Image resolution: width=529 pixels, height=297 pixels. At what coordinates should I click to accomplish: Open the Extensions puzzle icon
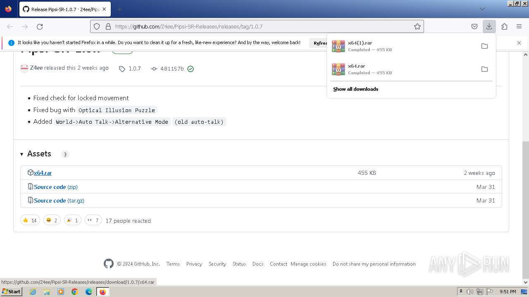pyautogui.click(x=504, y=26)
